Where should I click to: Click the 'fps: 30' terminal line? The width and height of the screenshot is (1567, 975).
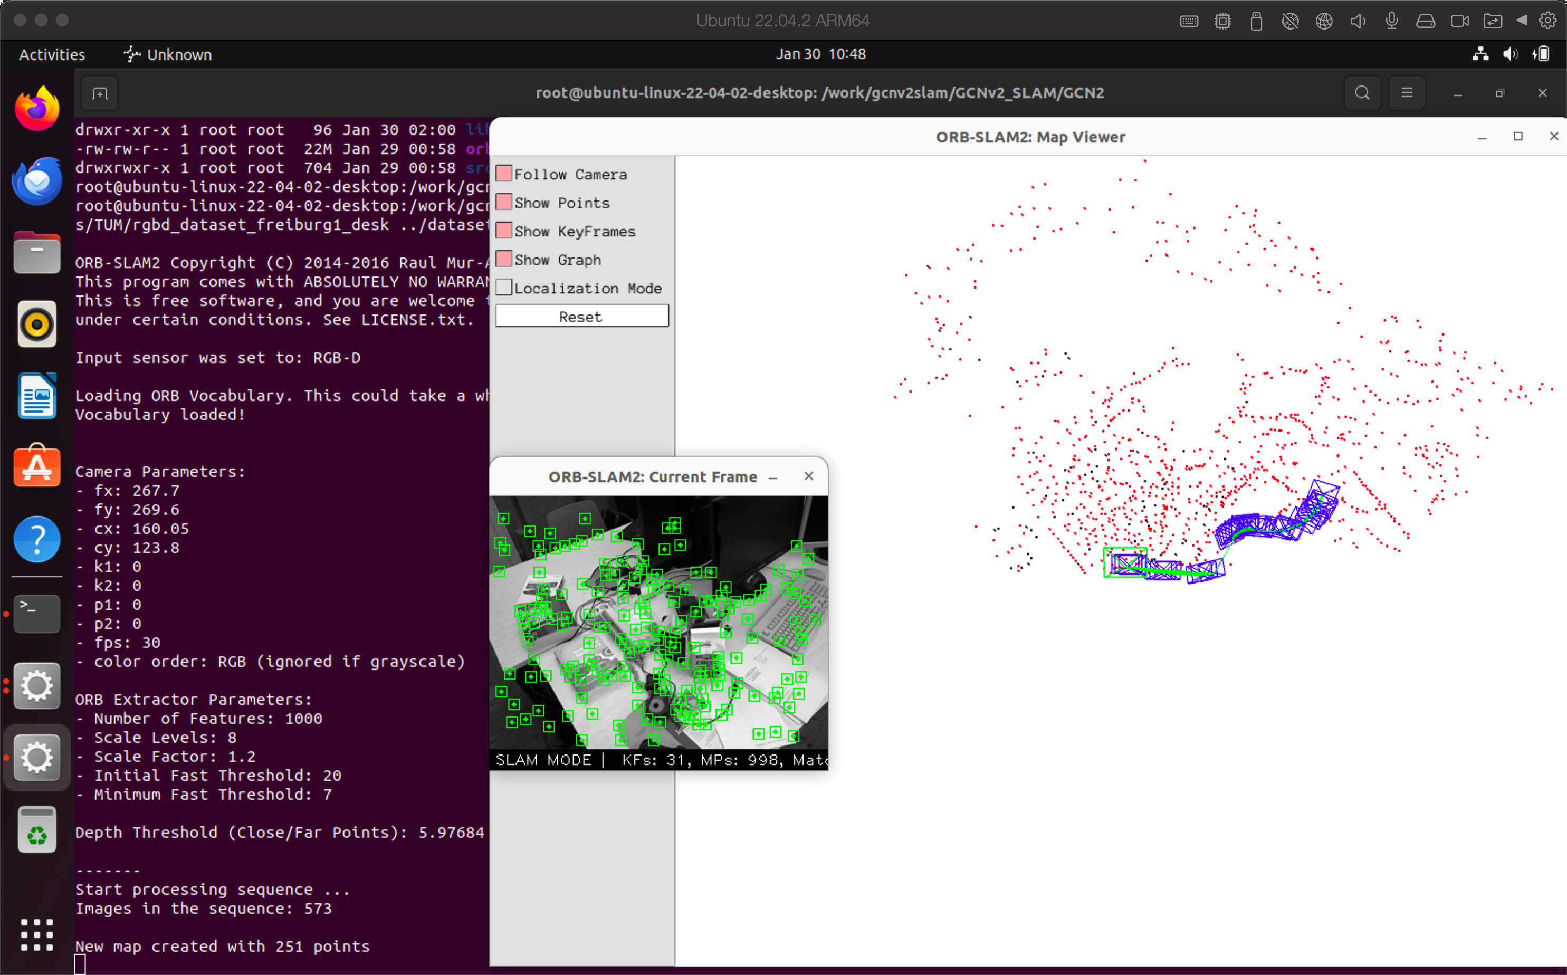point(118,643)
